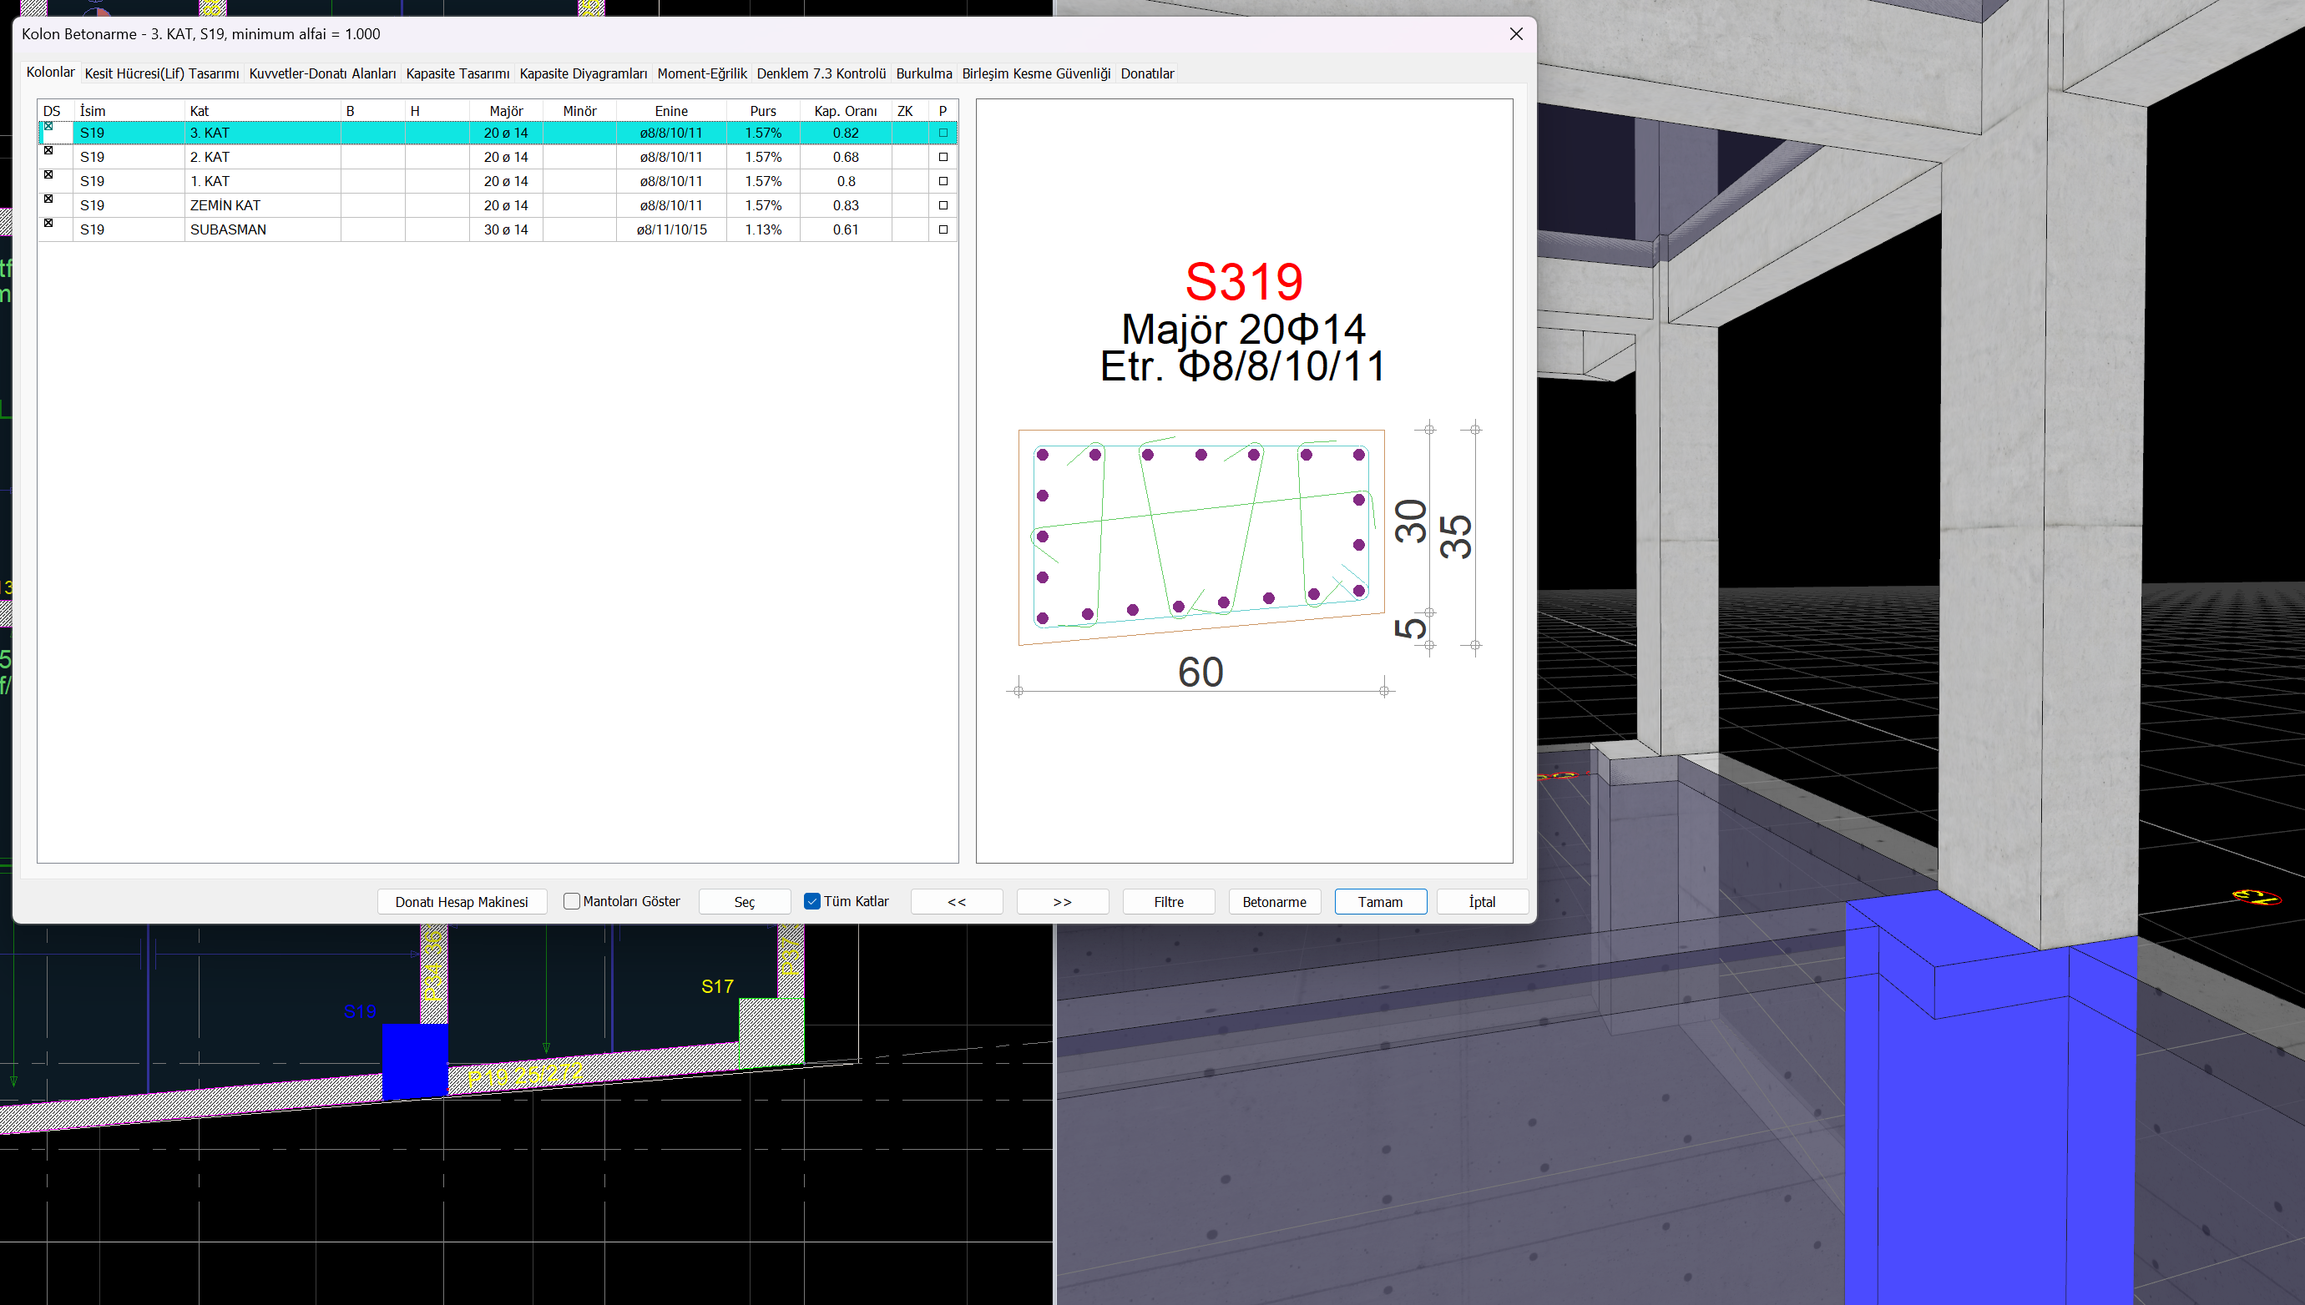The width and height of the screenshot is (2305, 1305).
Task: Click the Majör column header
Action: pyautogui.click(x=507, y=111)
